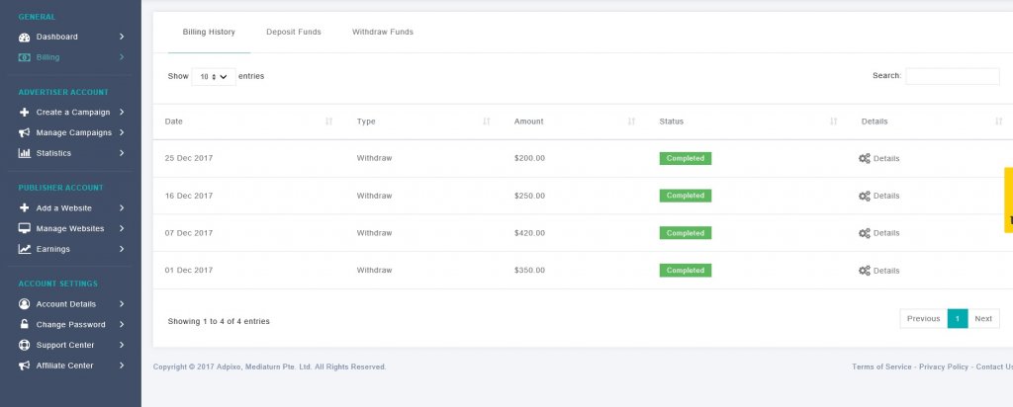Switch to the Deposit Funds tab
Image resolution: width=1013 pixels, height=407 pixels.
294,32
